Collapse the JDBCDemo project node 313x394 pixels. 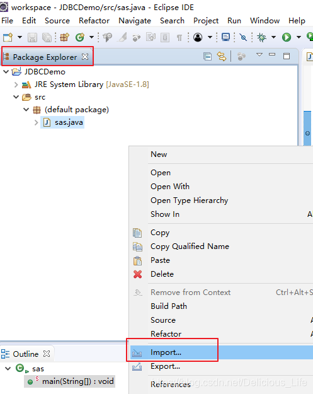6,72
